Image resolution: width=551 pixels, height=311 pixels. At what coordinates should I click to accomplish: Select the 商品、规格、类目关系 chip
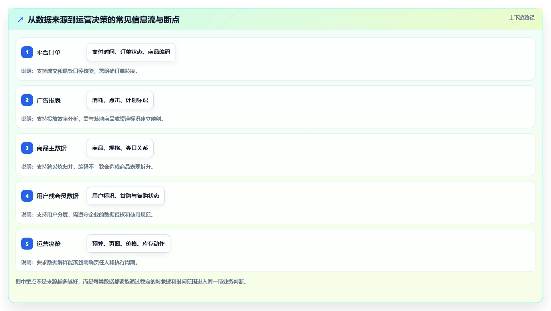(x=120, y=148)
